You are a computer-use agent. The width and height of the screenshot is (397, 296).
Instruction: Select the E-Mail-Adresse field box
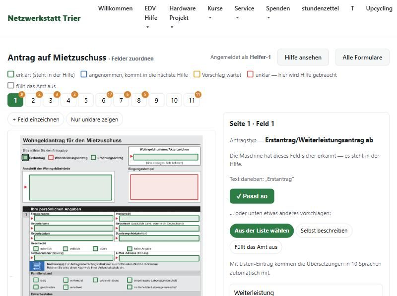[159, 258]
